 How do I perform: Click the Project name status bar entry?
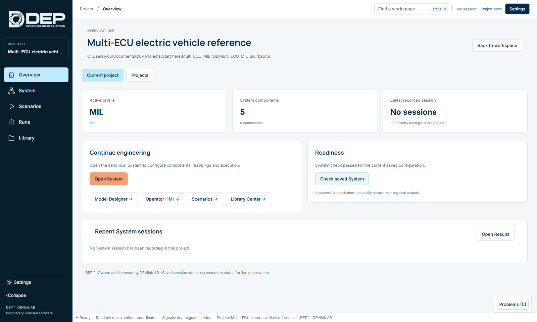coord(255,318)
